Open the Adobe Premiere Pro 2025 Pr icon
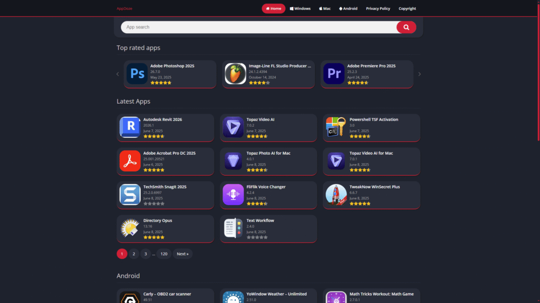This screenshot has height=303, width=540. (x=334, y=74)
